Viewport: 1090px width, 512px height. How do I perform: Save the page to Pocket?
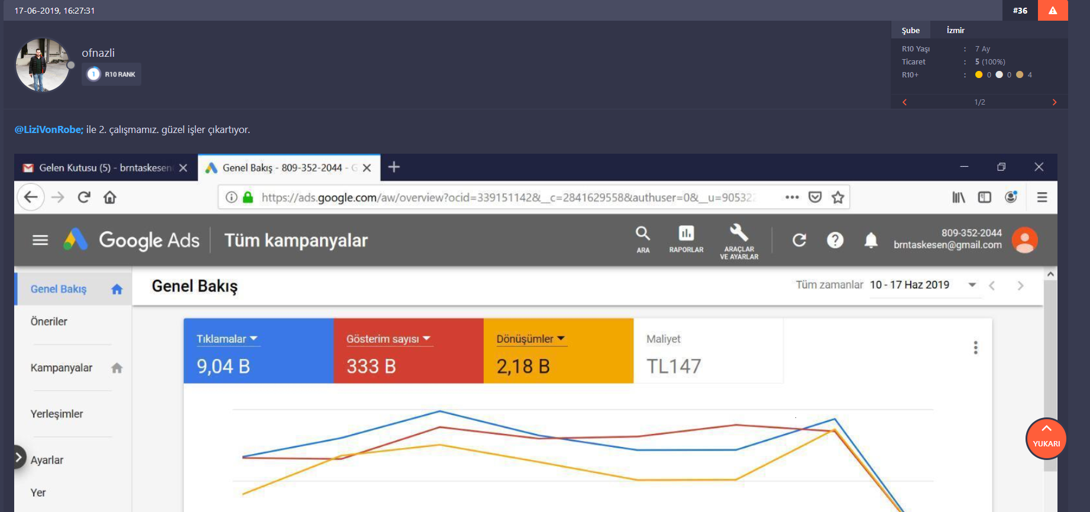click(815, 197)
